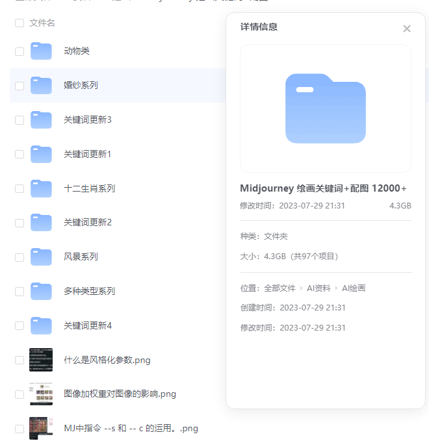The height and width of the screenshot is (441, 429).
Task: Check the box for 婚纱系列
Action: coord(19,86)
